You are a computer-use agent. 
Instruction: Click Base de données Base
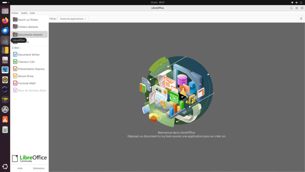click(x=29, y=91)
